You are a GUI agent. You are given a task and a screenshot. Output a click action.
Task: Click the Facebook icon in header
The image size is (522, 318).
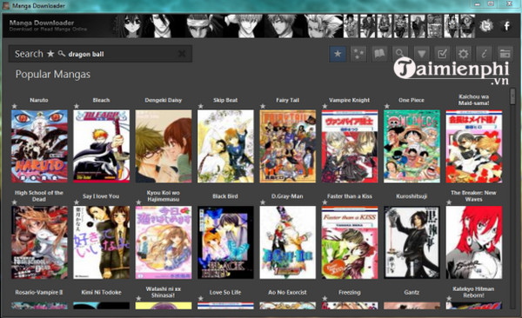(x=506, y=25)
